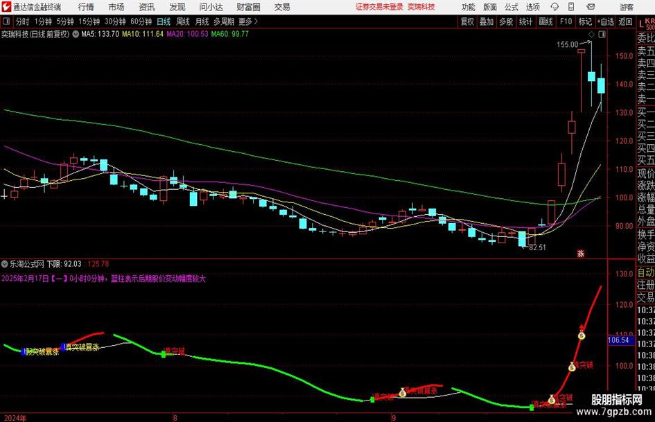
Task: Select the 日线 daily chart tab
Action: (164, 21)
